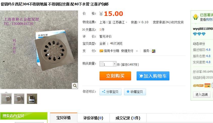
Task: Click the 信用支付 credit card icon
Action: point(207,85)
